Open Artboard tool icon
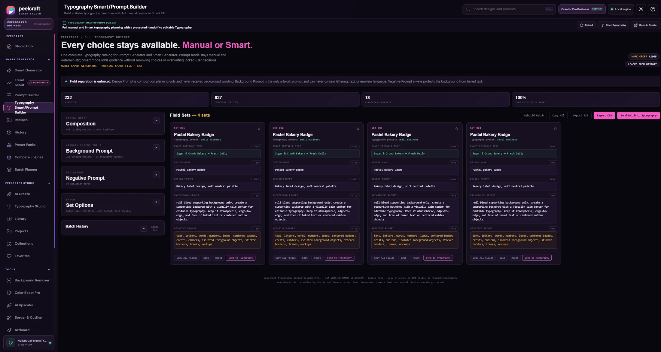This screenshot has height=352, width=661. [x=9, y=330]
